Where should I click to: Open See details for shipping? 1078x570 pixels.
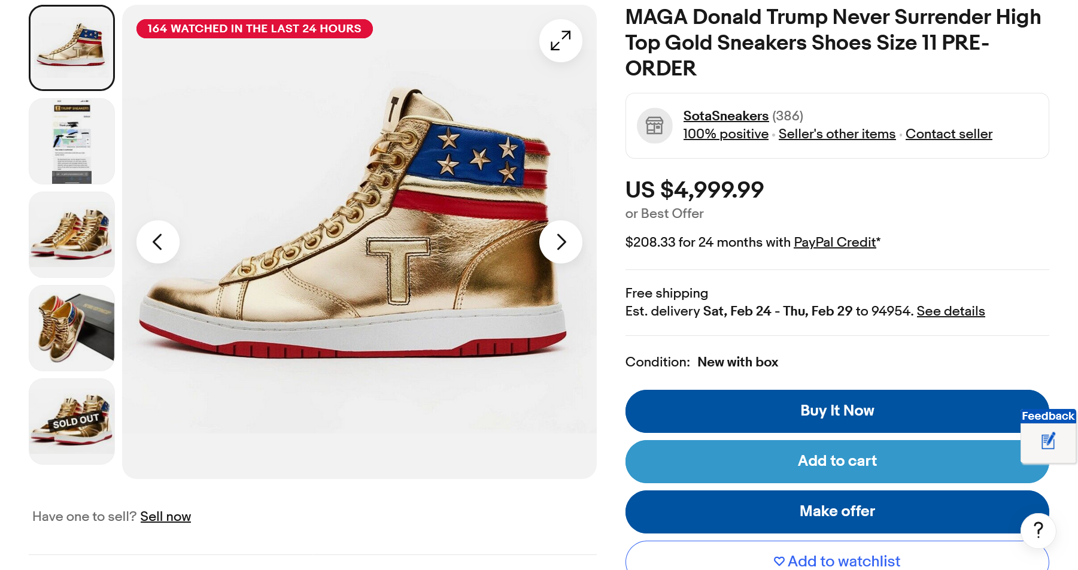pos(951,311)
